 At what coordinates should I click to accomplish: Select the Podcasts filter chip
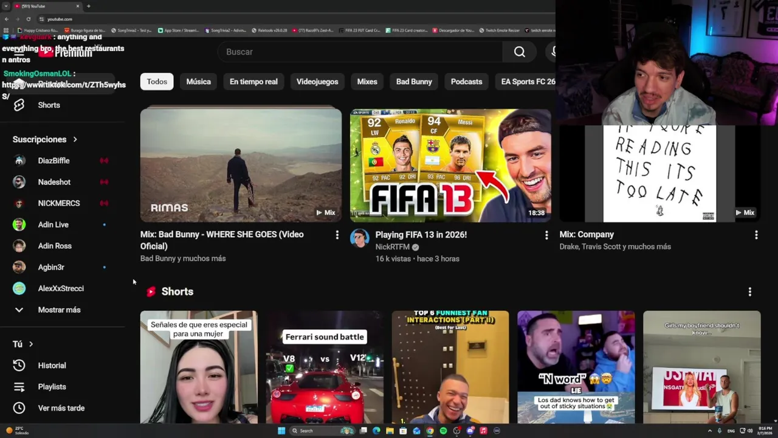466,82
